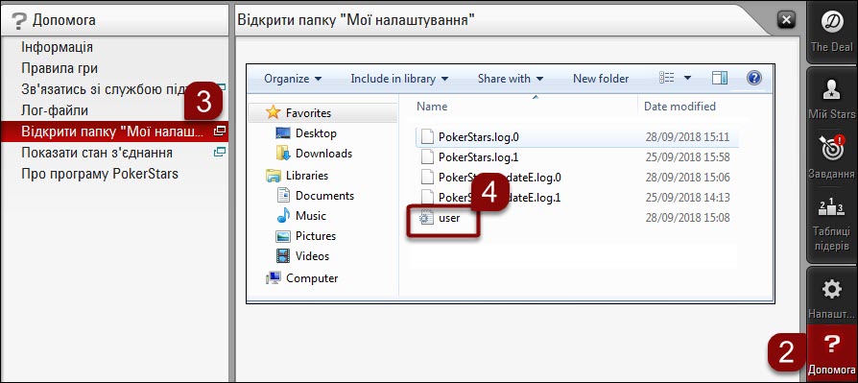Open the Share with dropdown
Screen dimensions: 858x383
(512, 79)
